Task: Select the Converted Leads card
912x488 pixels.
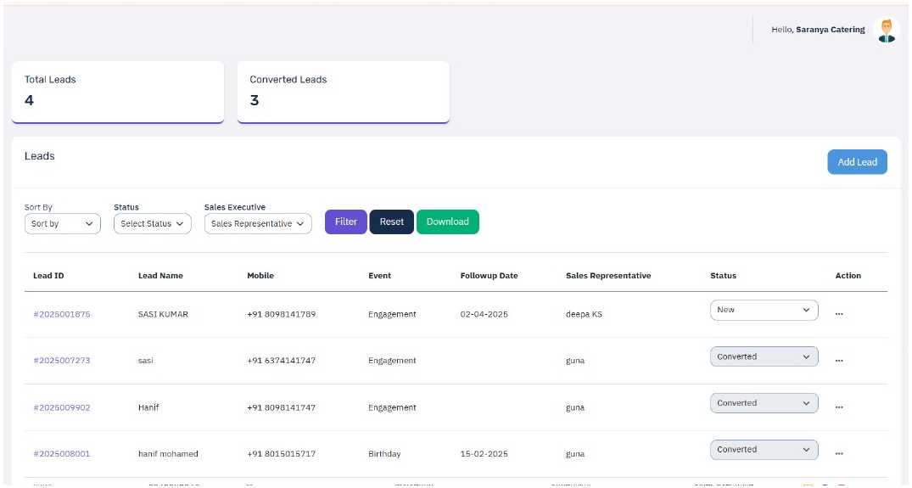Action: click(343, 92)
